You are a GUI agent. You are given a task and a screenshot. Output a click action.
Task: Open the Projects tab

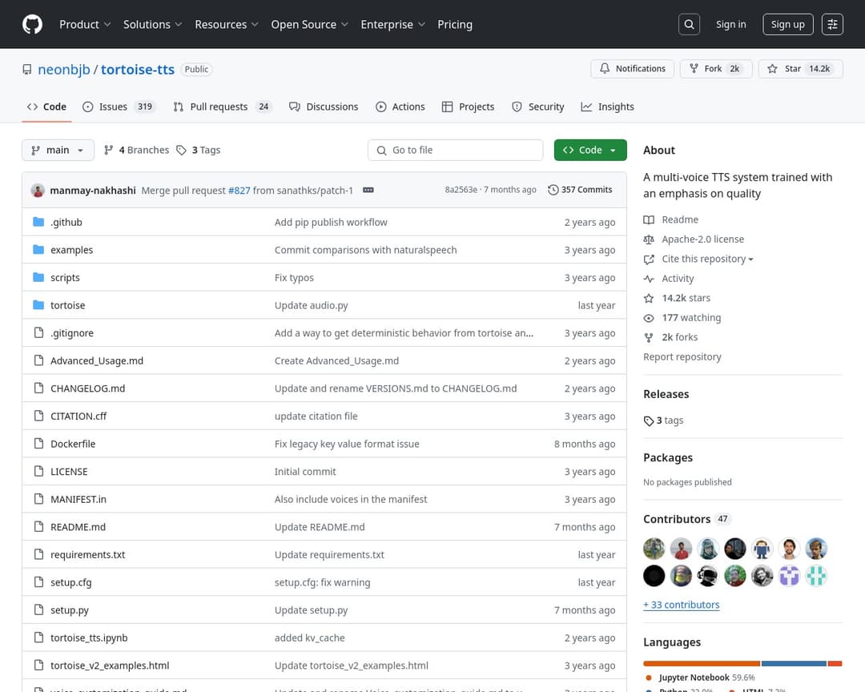pos(469,107)
